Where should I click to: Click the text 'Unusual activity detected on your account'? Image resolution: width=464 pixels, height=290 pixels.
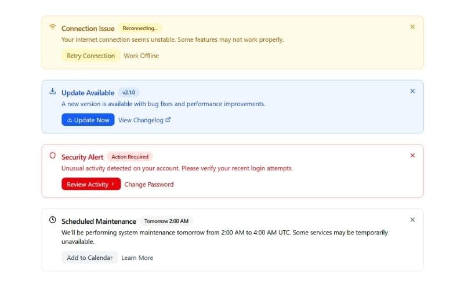pos(120,168)
